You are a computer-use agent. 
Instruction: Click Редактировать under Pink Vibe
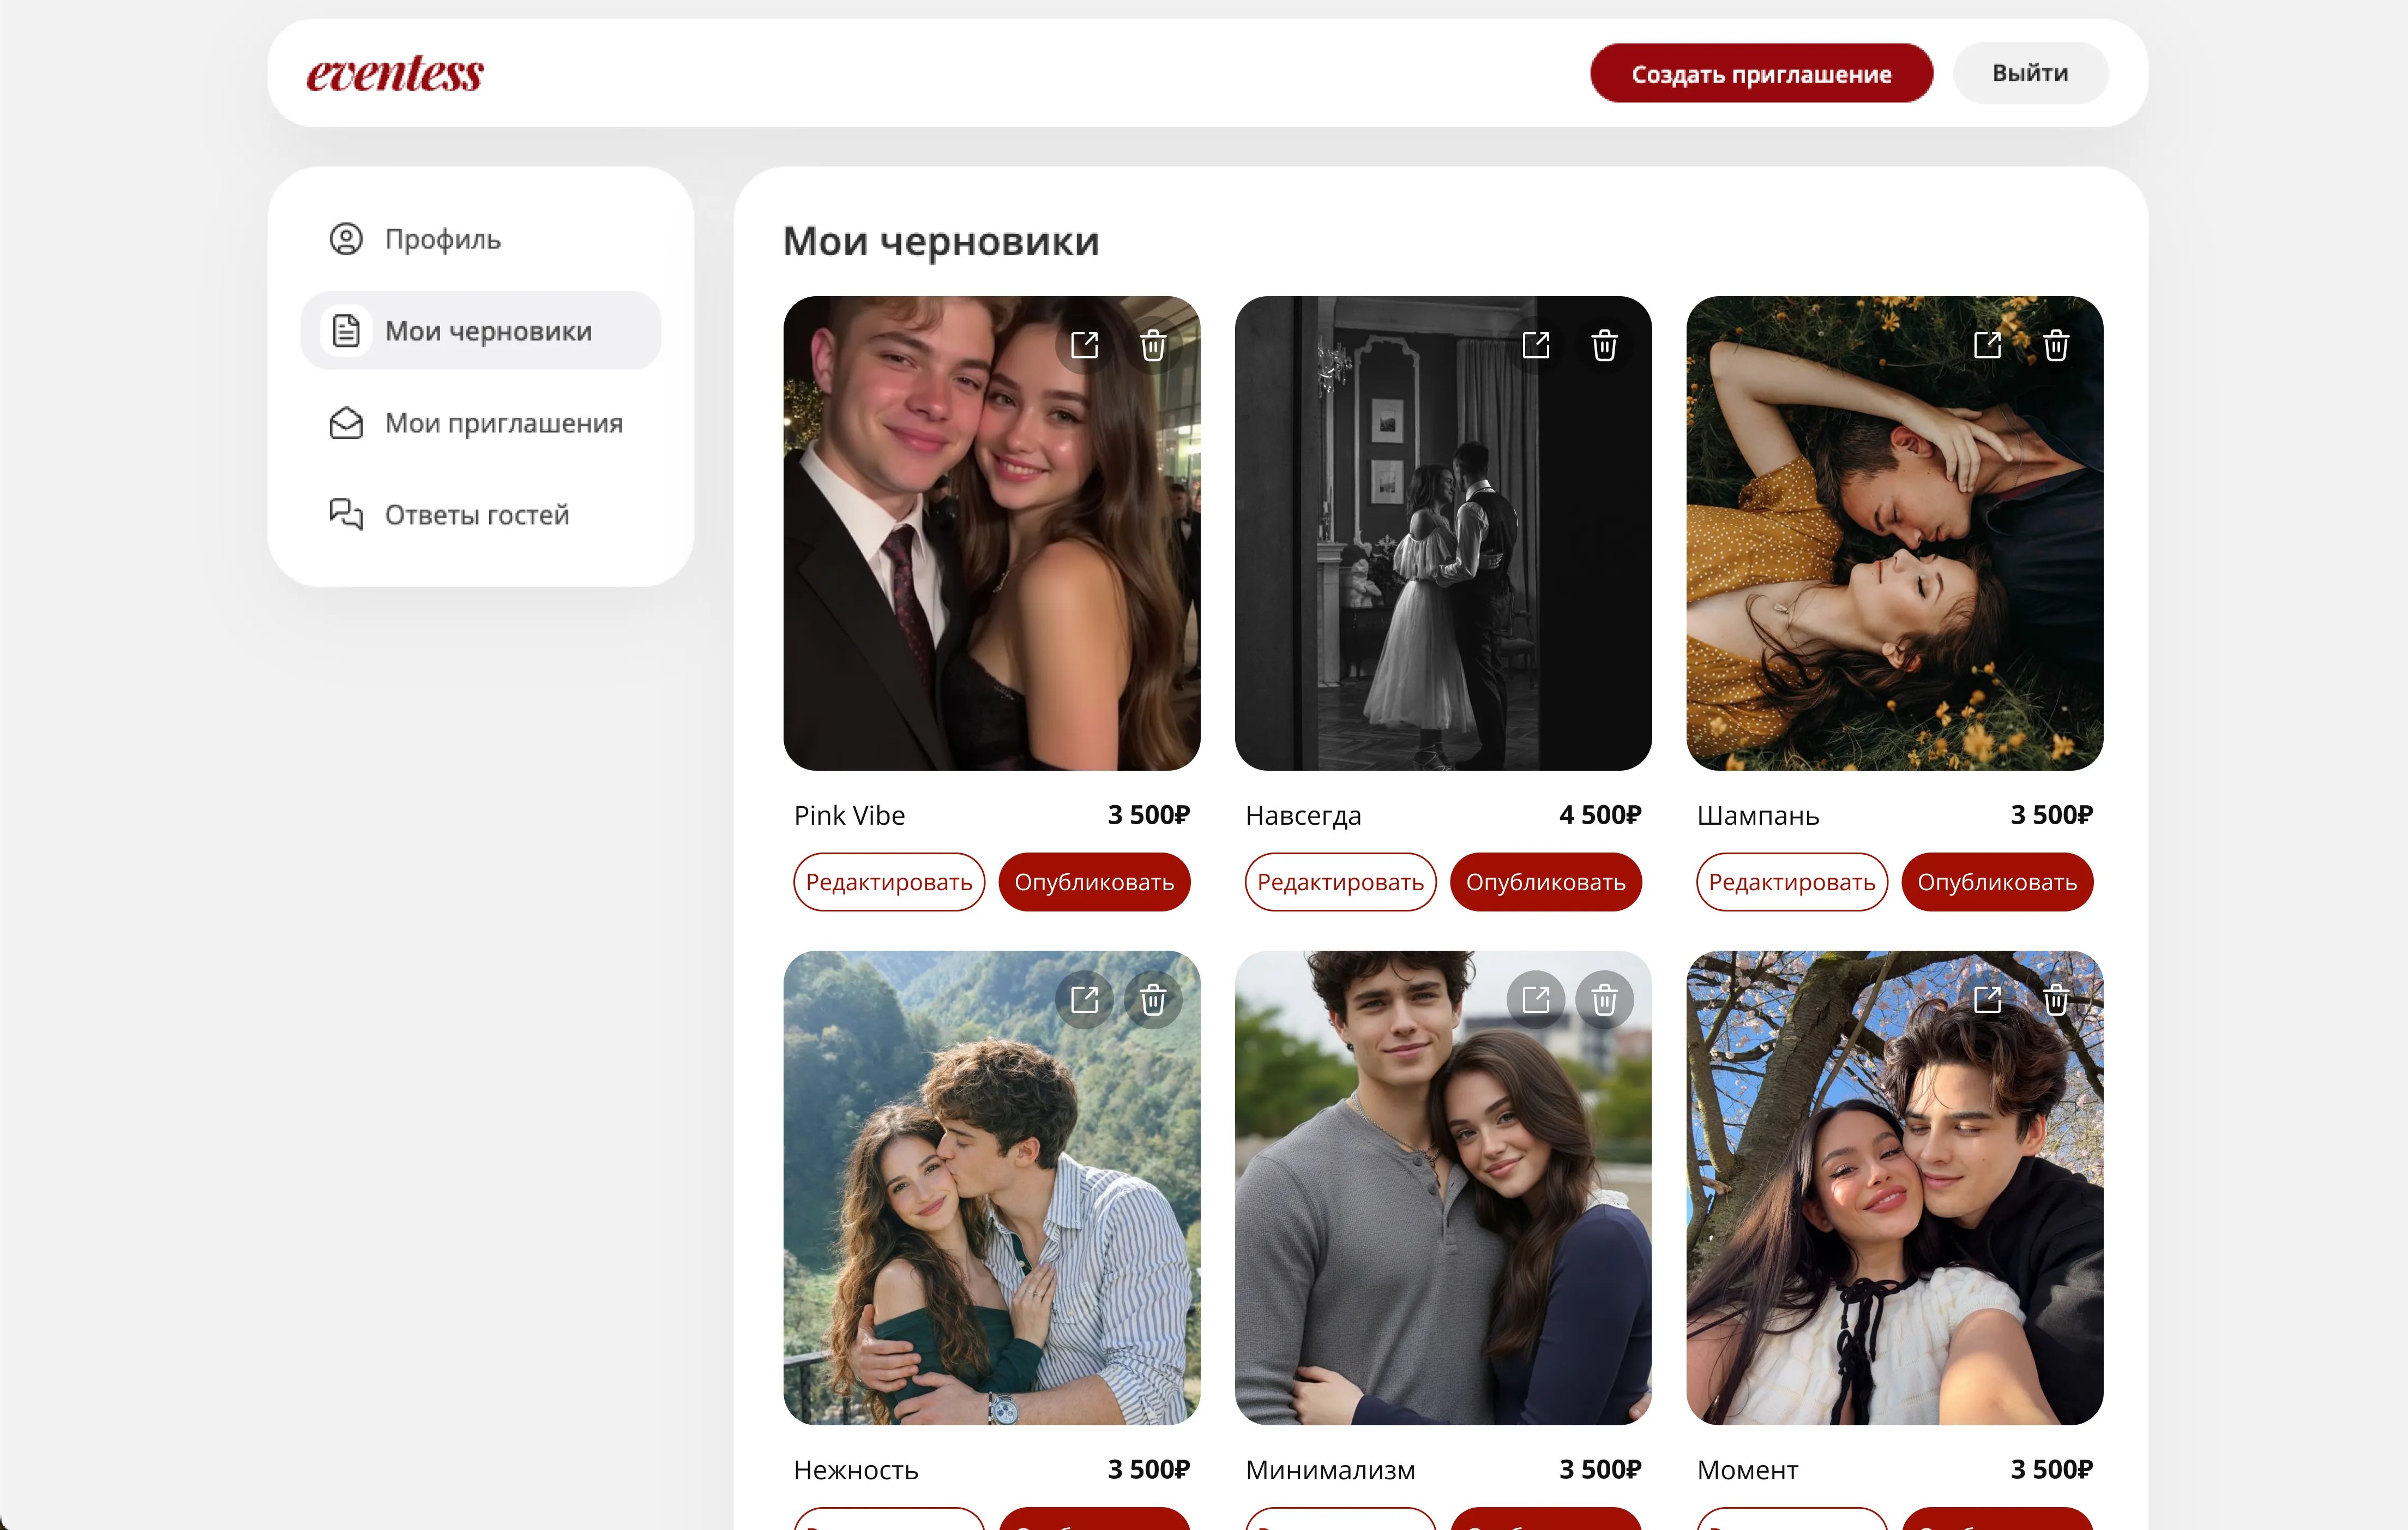[889, 882]
